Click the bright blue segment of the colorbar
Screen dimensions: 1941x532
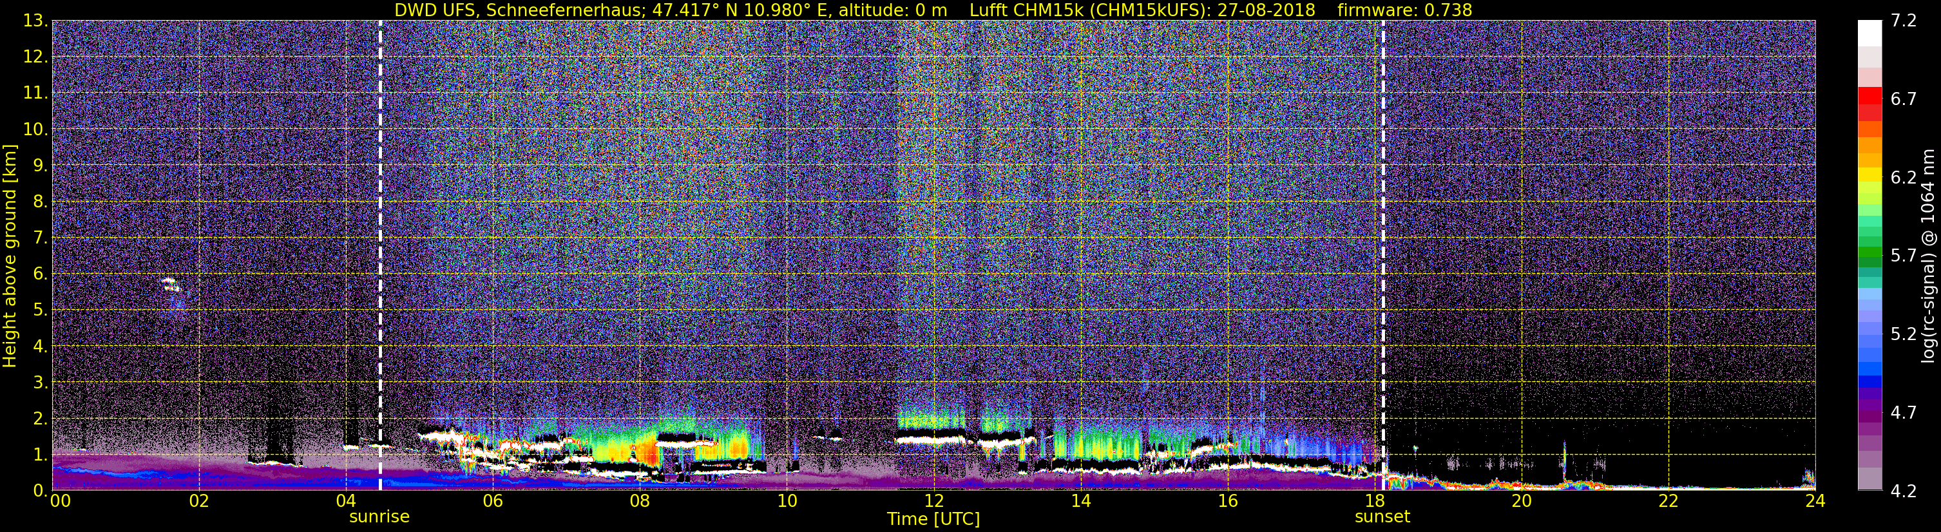[x=1869, y=368]
